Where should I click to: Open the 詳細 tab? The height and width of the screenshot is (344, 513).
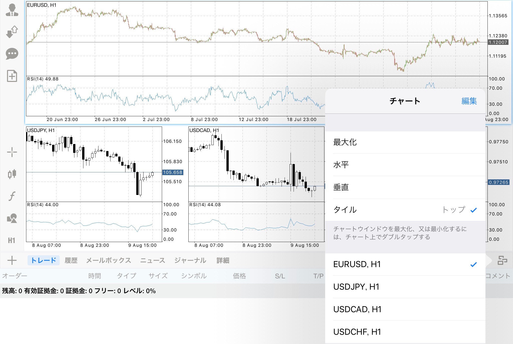click(223, 261)
